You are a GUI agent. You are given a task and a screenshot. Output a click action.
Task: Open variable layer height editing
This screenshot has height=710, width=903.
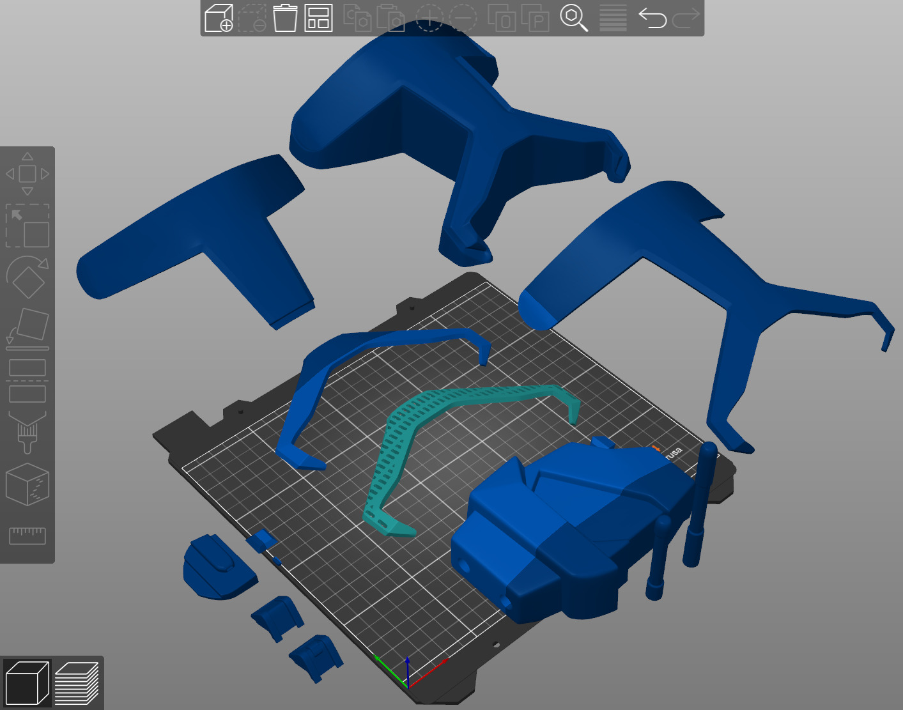pyautogui.click(x=613, y=17)
